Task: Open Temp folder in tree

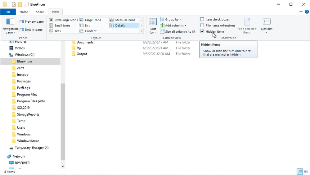Action: click(21, 121)
